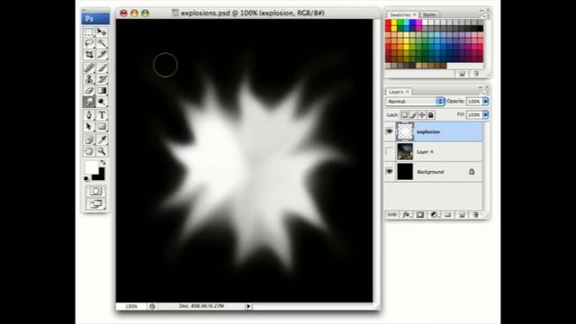Viewport: 576px width, 324px height.
Task: Select the Pen tool
Action: pos(89,115)
